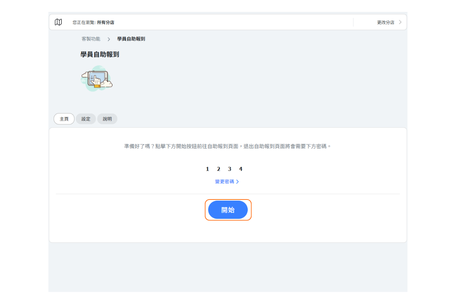
Task: Click the chevron arrow beside 更改分店
Action: tap(400, 22)
